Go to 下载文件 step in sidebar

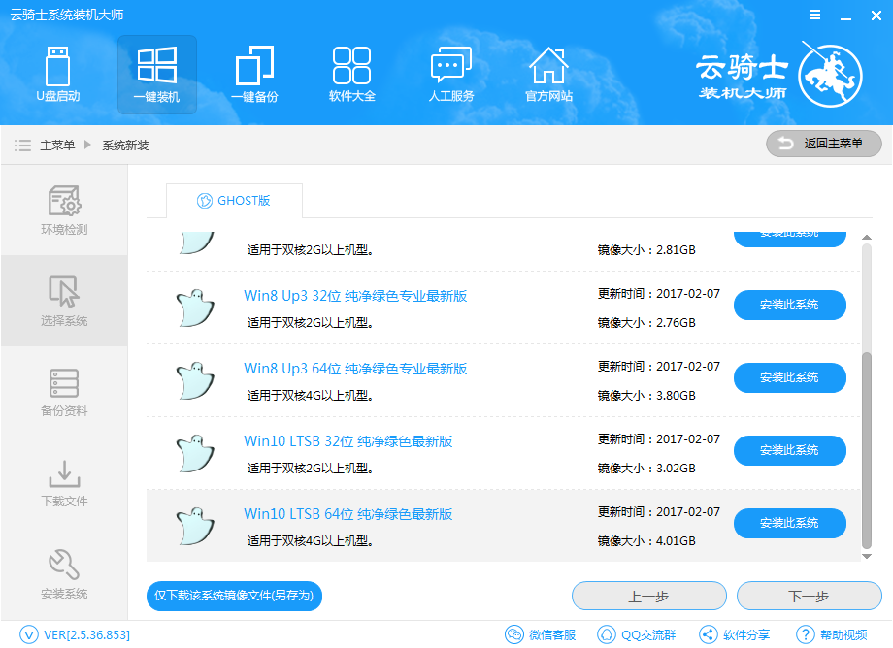click(64, 483)
